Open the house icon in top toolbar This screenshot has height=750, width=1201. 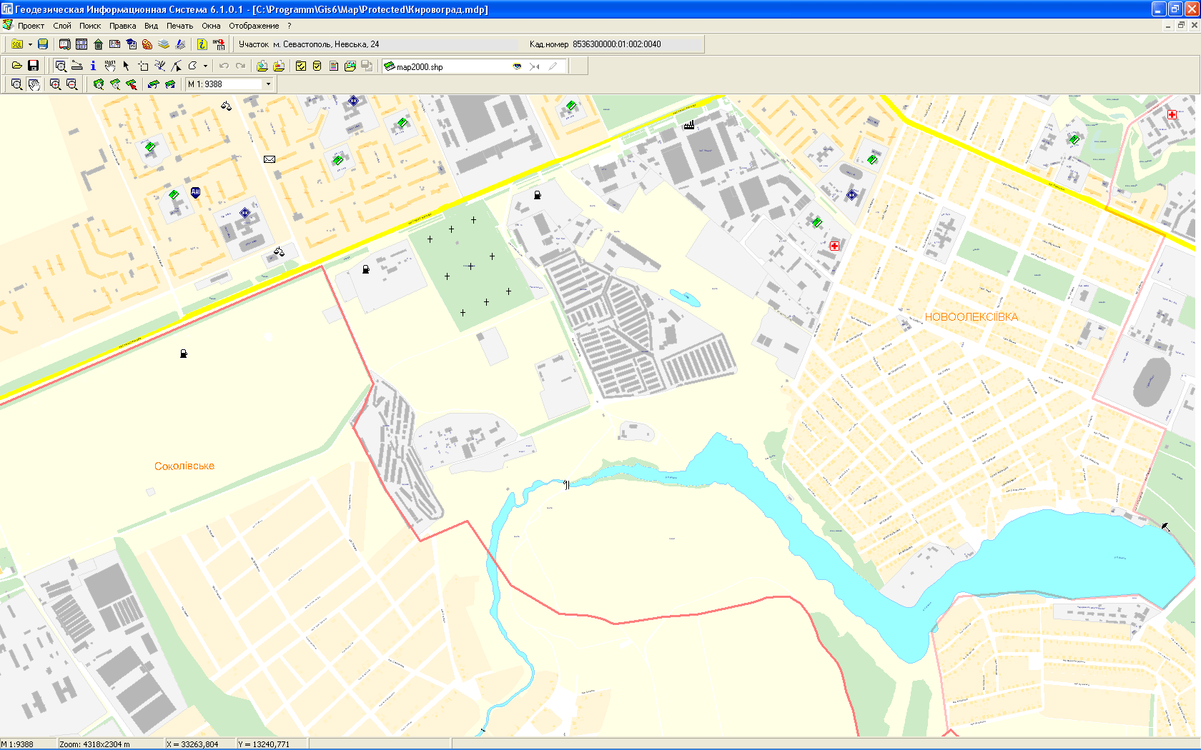(x=99, y=44)
